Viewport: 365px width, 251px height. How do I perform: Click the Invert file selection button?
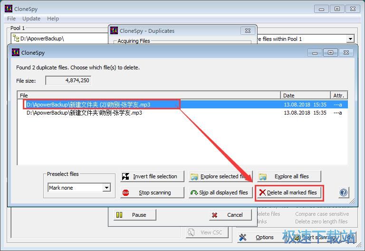(x=152, y=176)
